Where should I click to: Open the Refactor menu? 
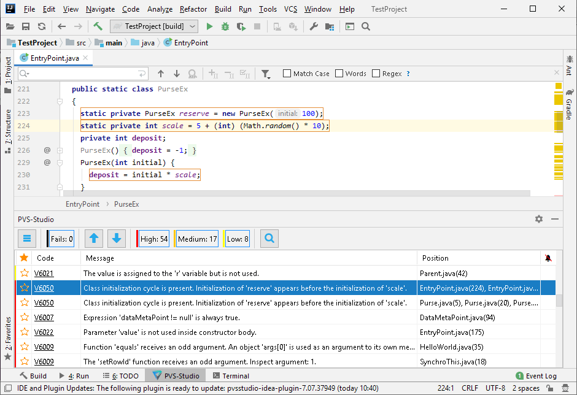(x=193, y=9)
